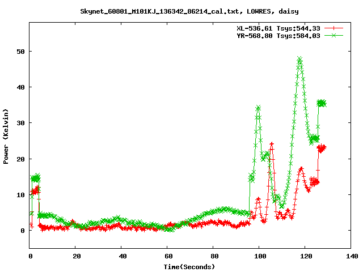Viewport: 363px width, 272px height.
Task: Select the legend entry XL-536.61 Tsys:544.33
Action: click(278, 28)
